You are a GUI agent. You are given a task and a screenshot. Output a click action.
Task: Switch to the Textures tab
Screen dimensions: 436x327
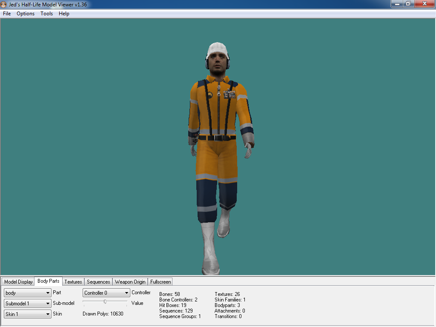73,282
